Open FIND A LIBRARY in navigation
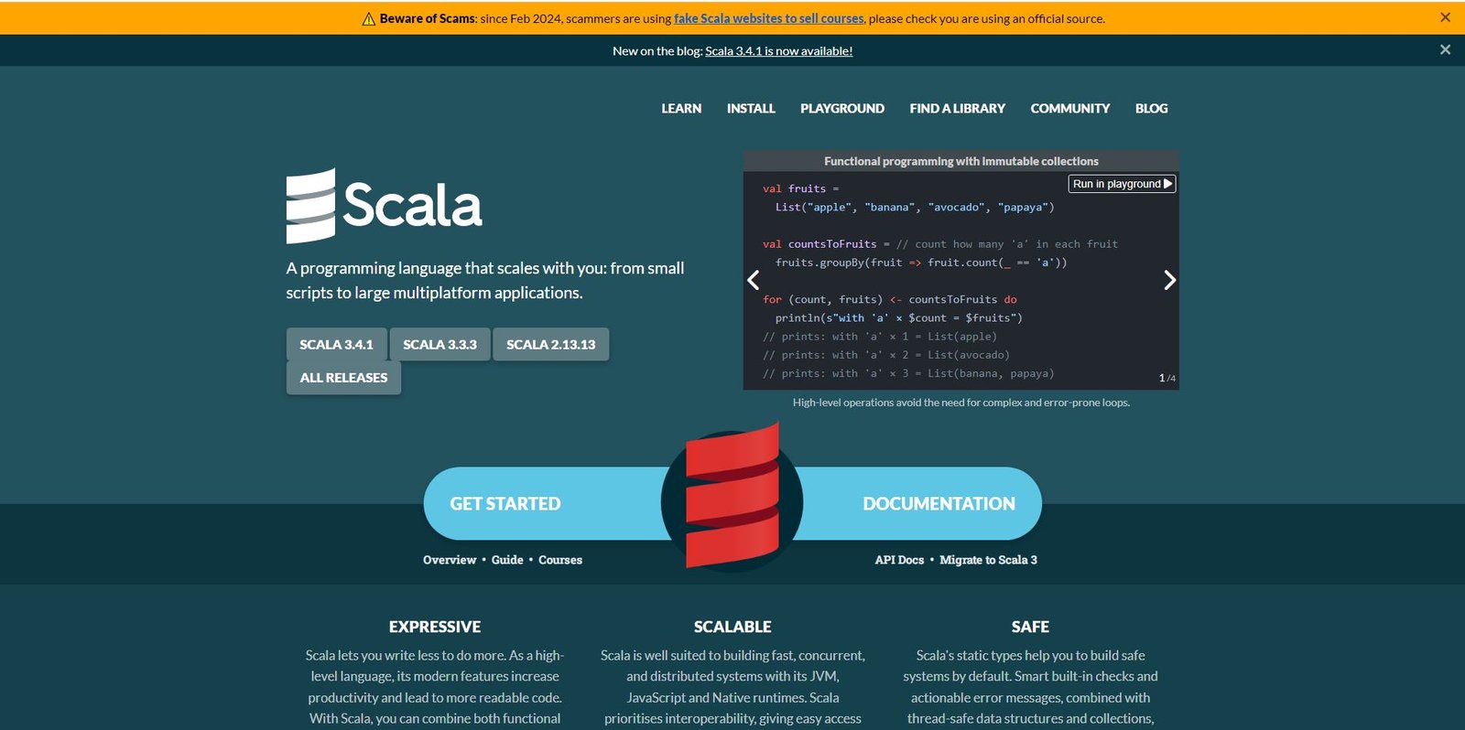Screen dimensions: 1465x730 [957, 108]
